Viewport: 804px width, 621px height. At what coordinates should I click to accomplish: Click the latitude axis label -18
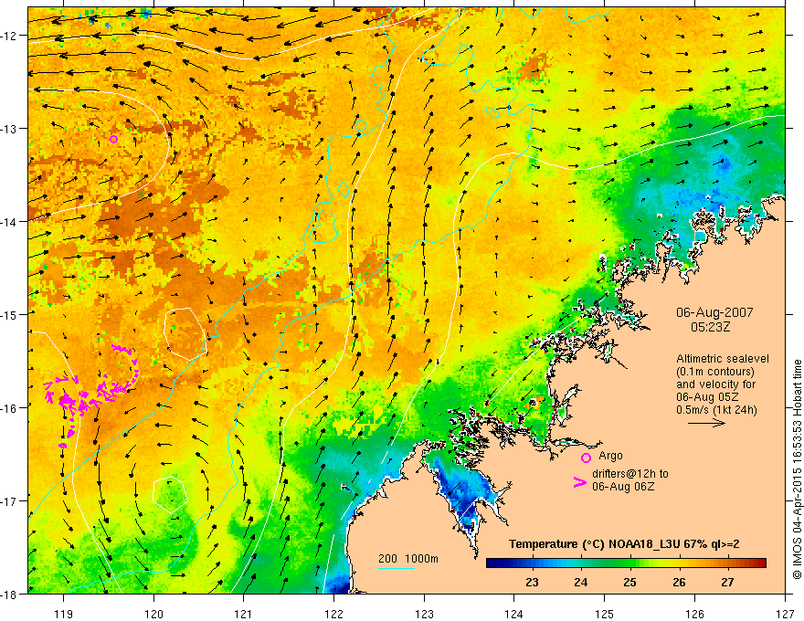click(10, 594)
